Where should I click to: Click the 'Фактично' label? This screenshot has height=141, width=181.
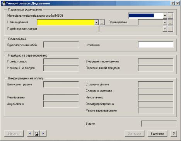93,45
